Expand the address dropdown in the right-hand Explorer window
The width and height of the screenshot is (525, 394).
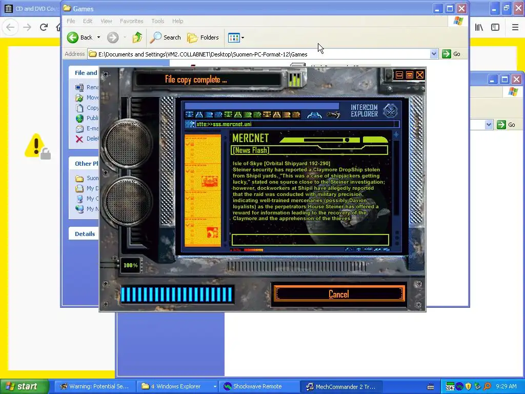click(x=489, y=125)
